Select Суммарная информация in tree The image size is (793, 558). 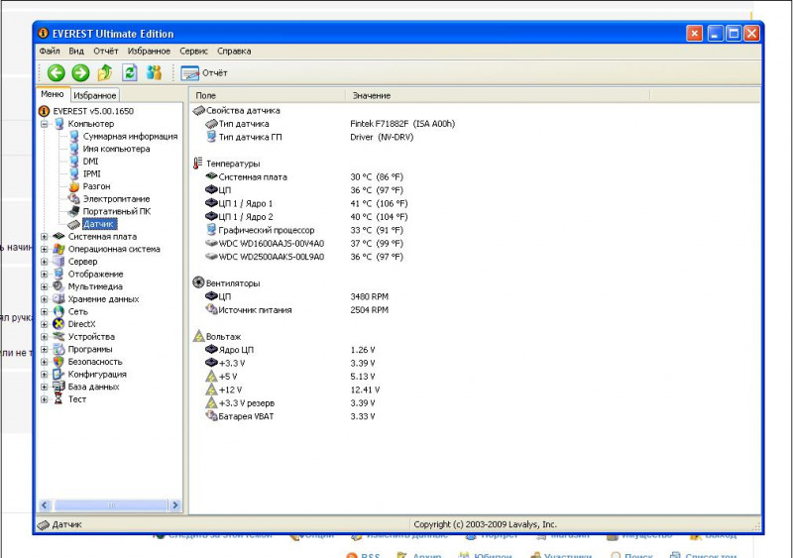pos(130,137)
